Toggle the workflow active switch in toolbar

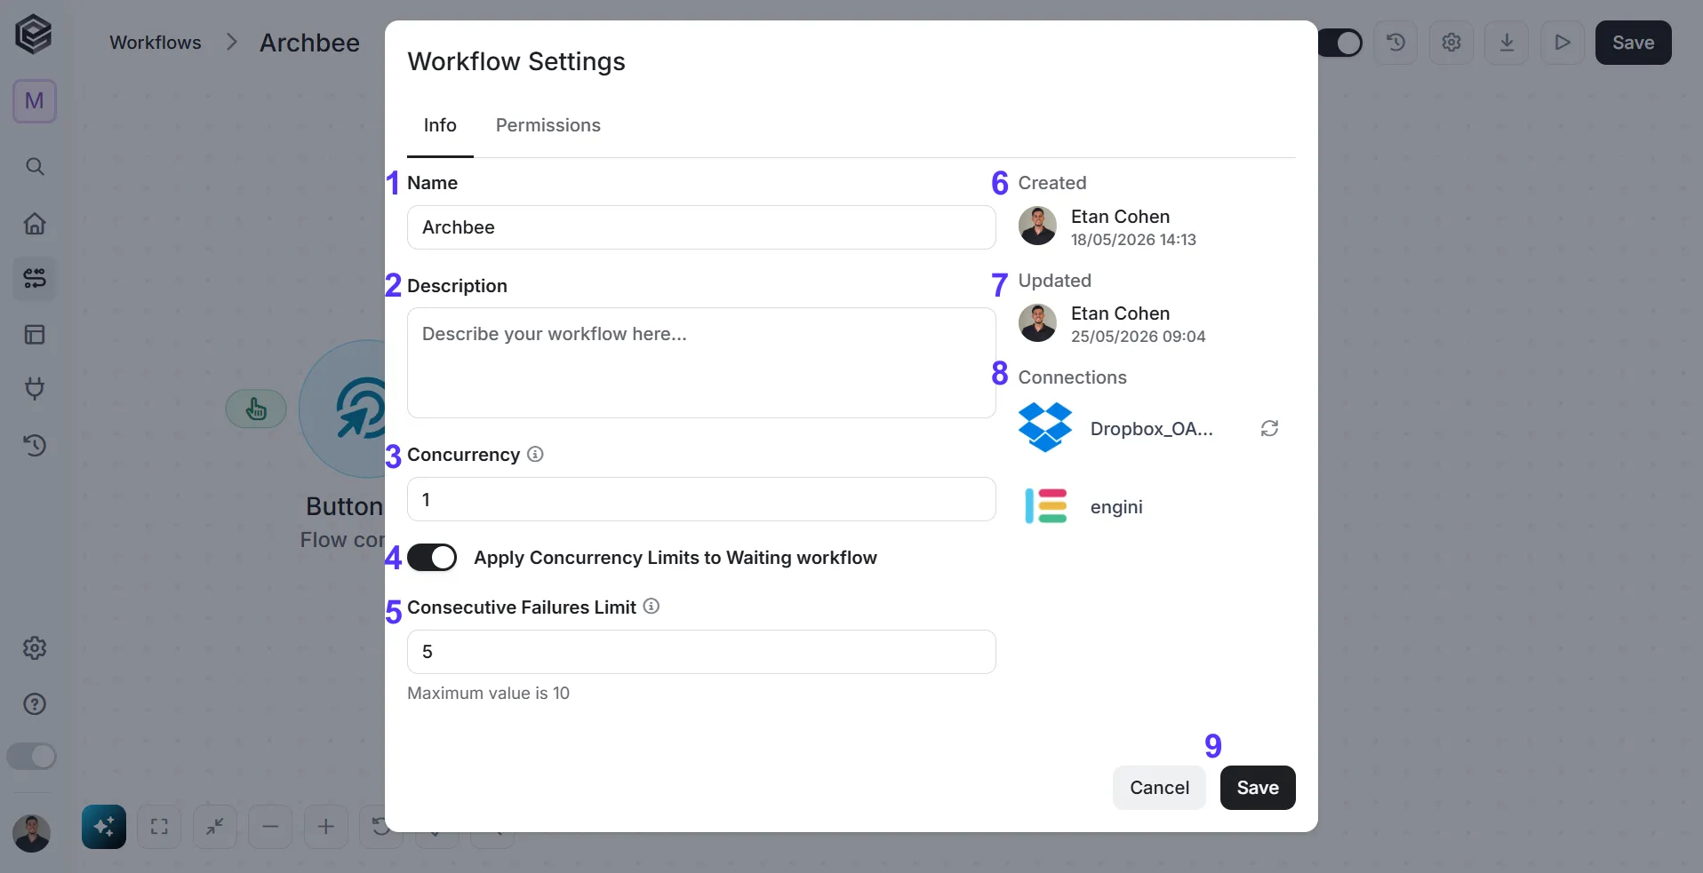(x=1339, y=43)
